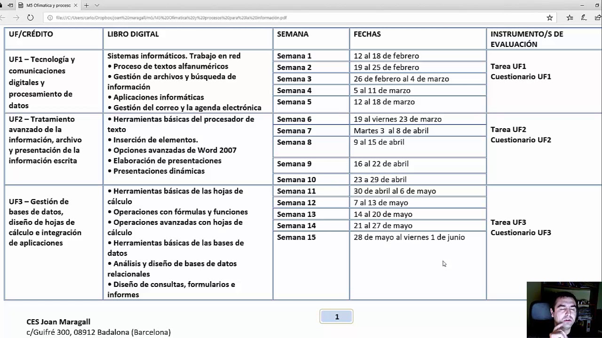Screen dimensions: 602x338
Task: Click the webcam video thumbnail
Action: click(x=564, y=309)
